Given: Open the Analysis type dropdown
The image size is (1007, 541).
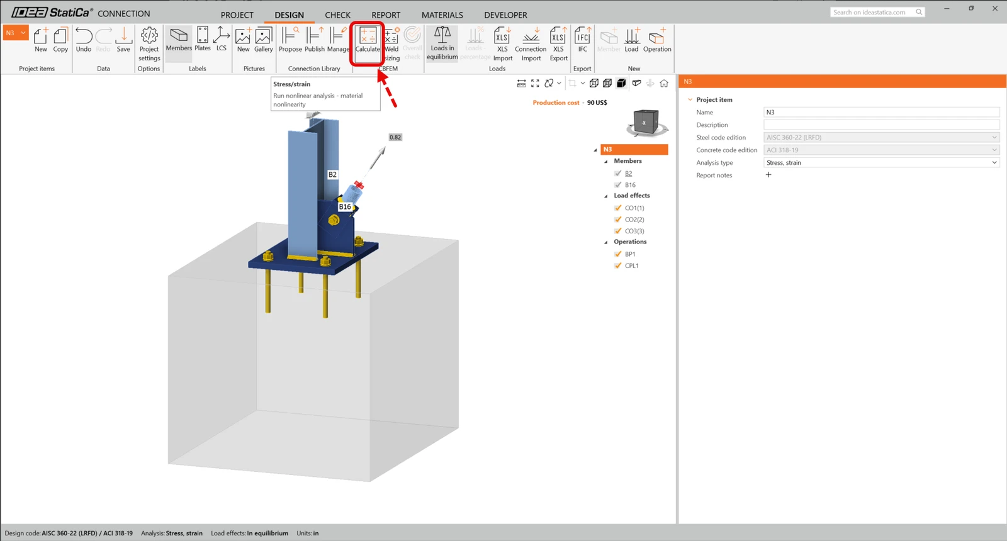Looking at the screenshot, I should tap(881, 163).
